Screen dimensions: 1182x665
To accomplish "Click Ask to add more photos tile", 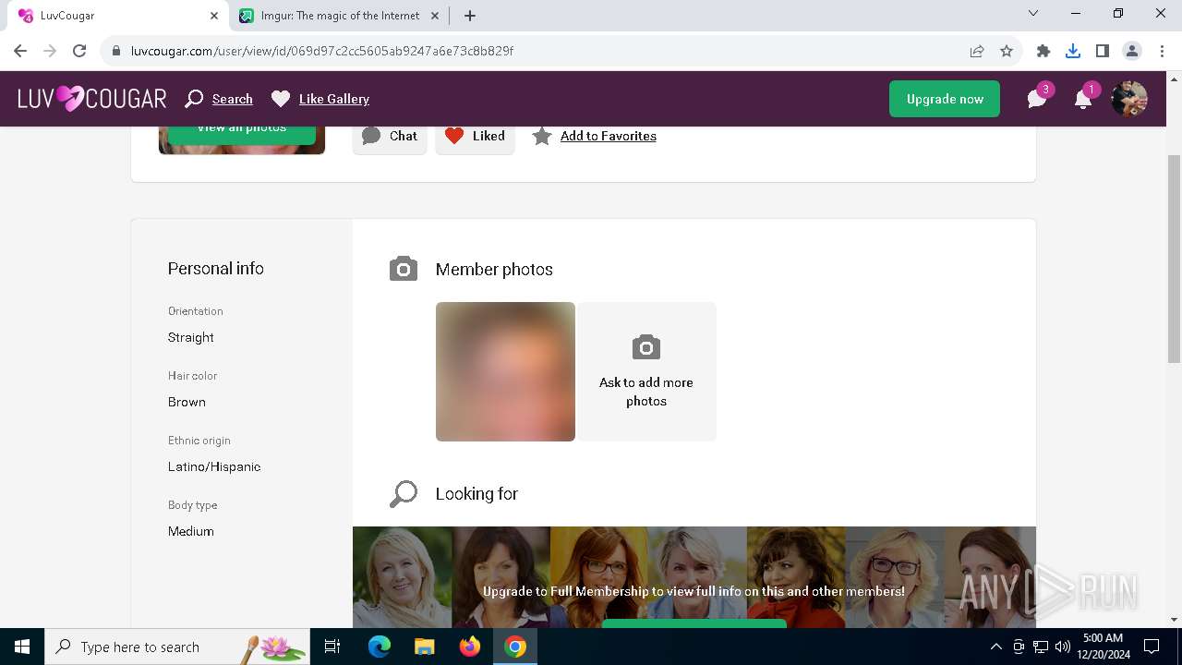I will [x=646, y=371].
